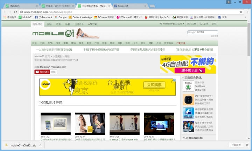The height and width of the screenshot is (151, 252).
Task: Click the G+ Pixer video thumbnail
Action: pyautogui.click(x=56, y=124)
